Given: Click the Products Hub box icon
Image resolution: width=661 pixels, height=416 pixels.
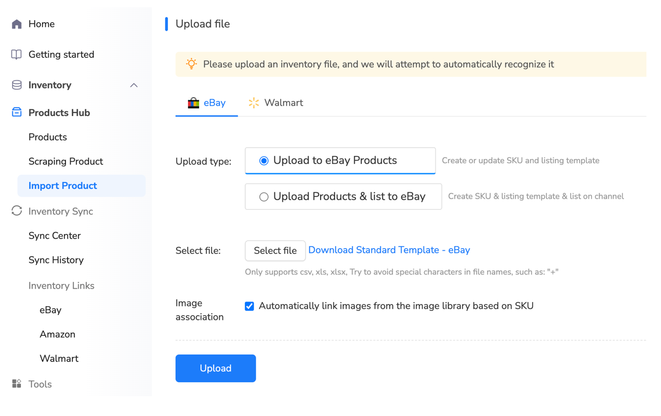Looking at the screenshot, I should pos(17,112).
